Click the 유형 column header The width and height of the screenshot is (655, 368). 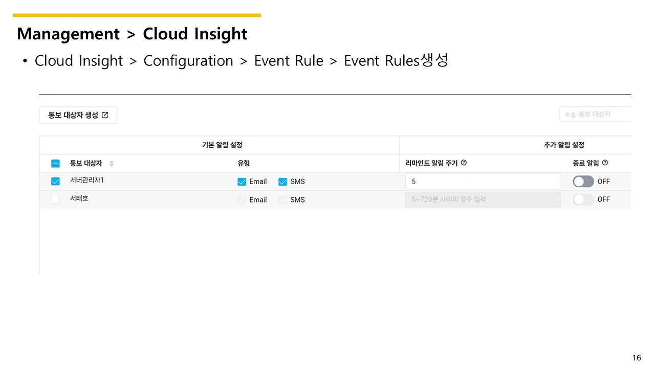click(x=244, y=163)
